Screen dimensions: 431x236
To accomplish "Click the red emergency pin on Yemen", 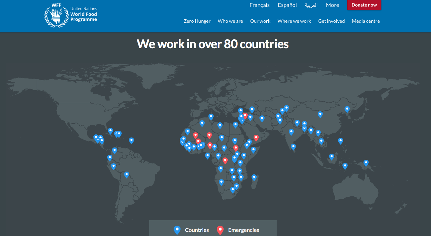I will click(256, 137).
